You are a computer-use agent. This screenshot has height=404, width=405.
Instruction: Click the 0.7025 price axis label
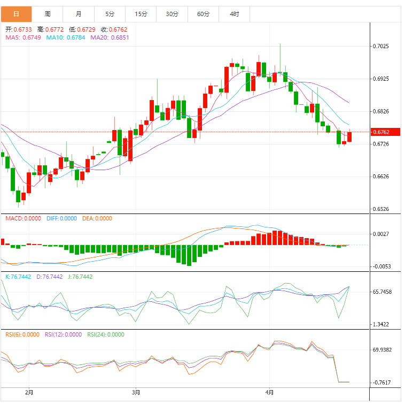tap(381, 47)
